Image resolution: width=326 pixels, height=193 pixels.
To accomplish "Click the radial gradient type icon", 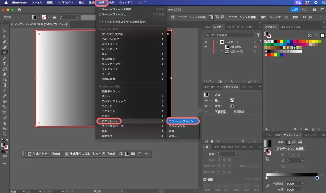I will [294, 142].
